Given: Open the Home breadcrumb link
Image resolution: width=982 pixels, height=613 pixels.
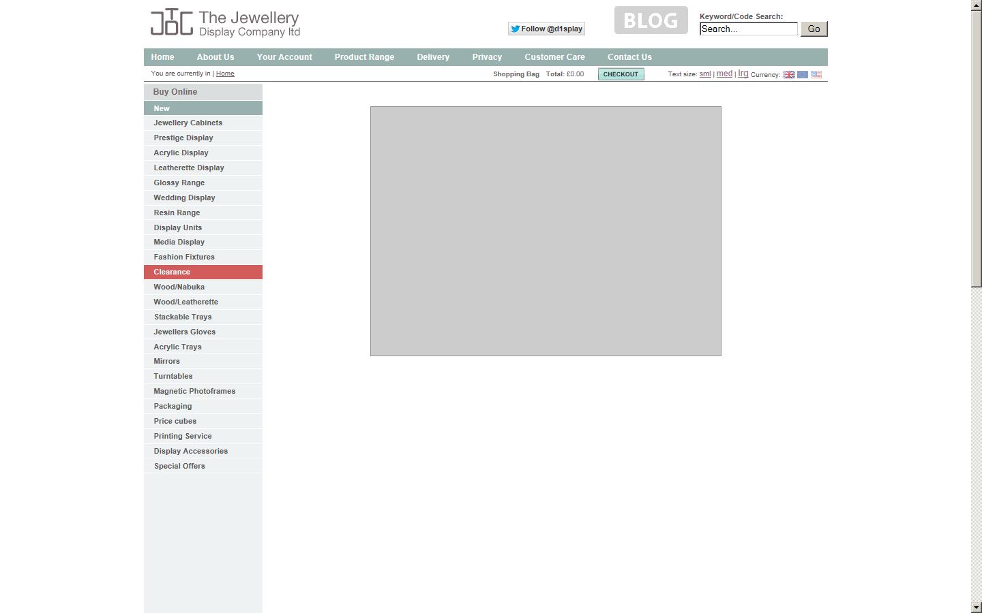Looking at the screenshot, I should click(x=225, y=73).
